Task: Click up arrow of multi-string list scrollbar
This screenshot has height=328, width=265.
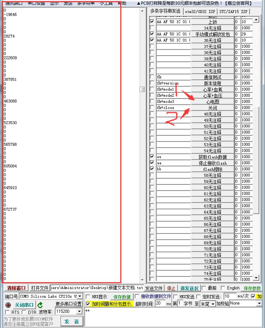Action: (256, 19)
